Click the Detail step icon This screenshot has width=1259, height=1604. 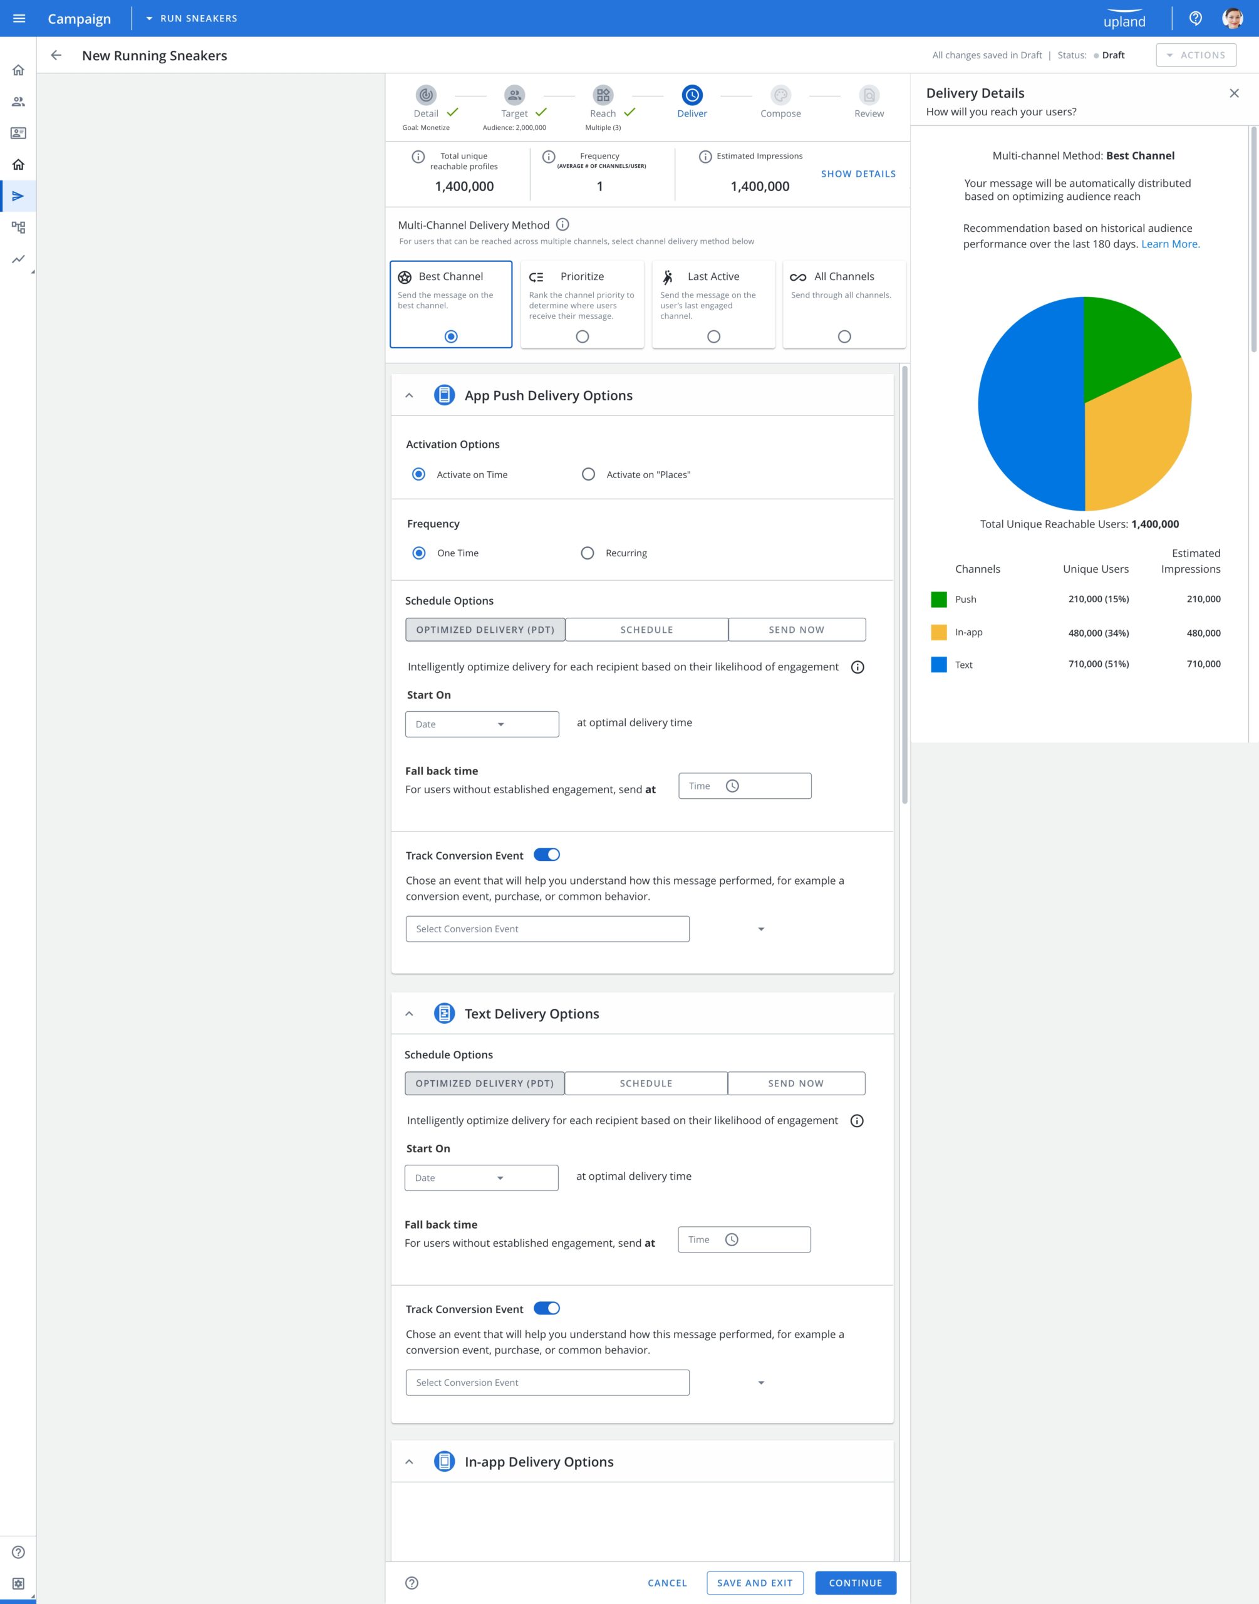(426, 95)
